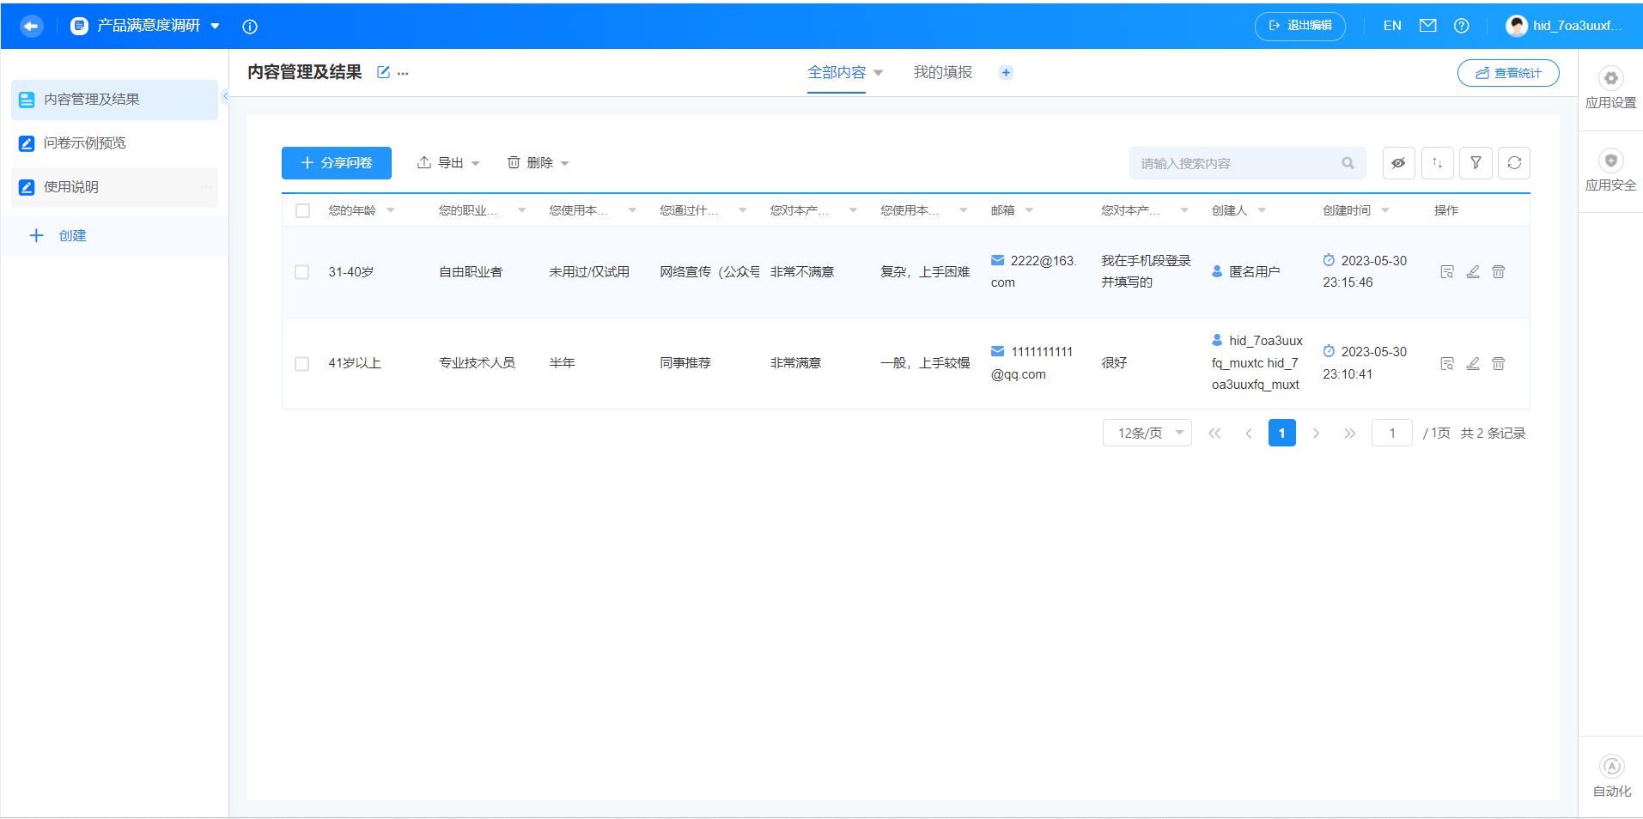
Task: Open the more options ellipsis by title
Action: 403,73
